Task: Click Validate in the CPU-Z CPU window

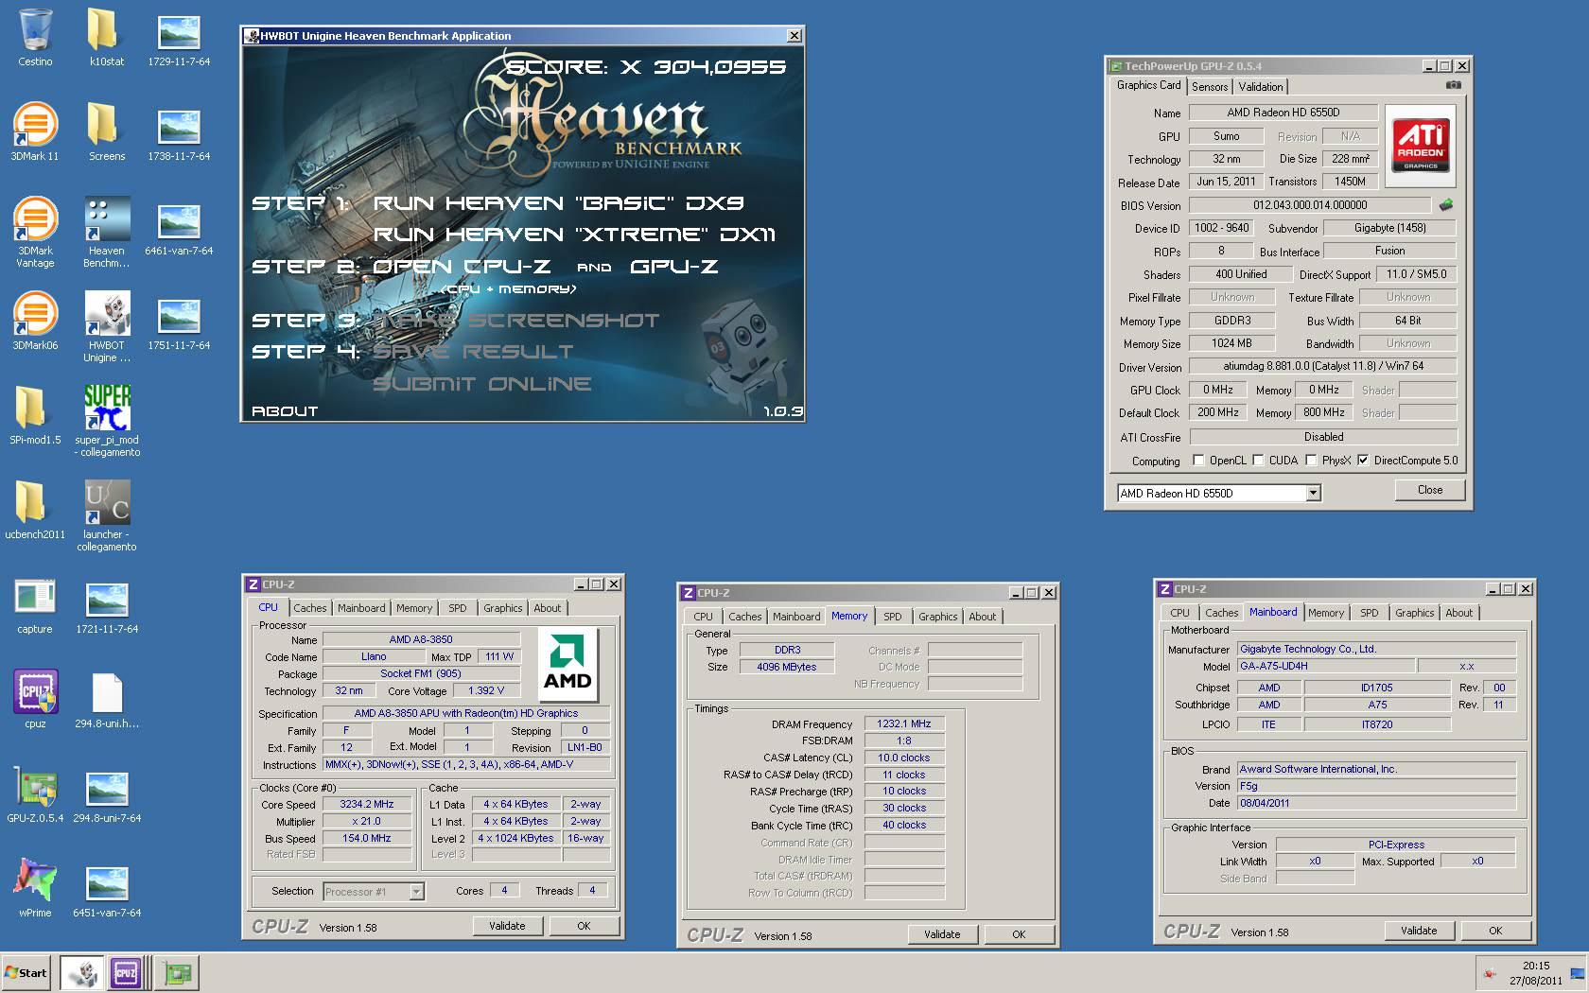Action: point(507,926)
